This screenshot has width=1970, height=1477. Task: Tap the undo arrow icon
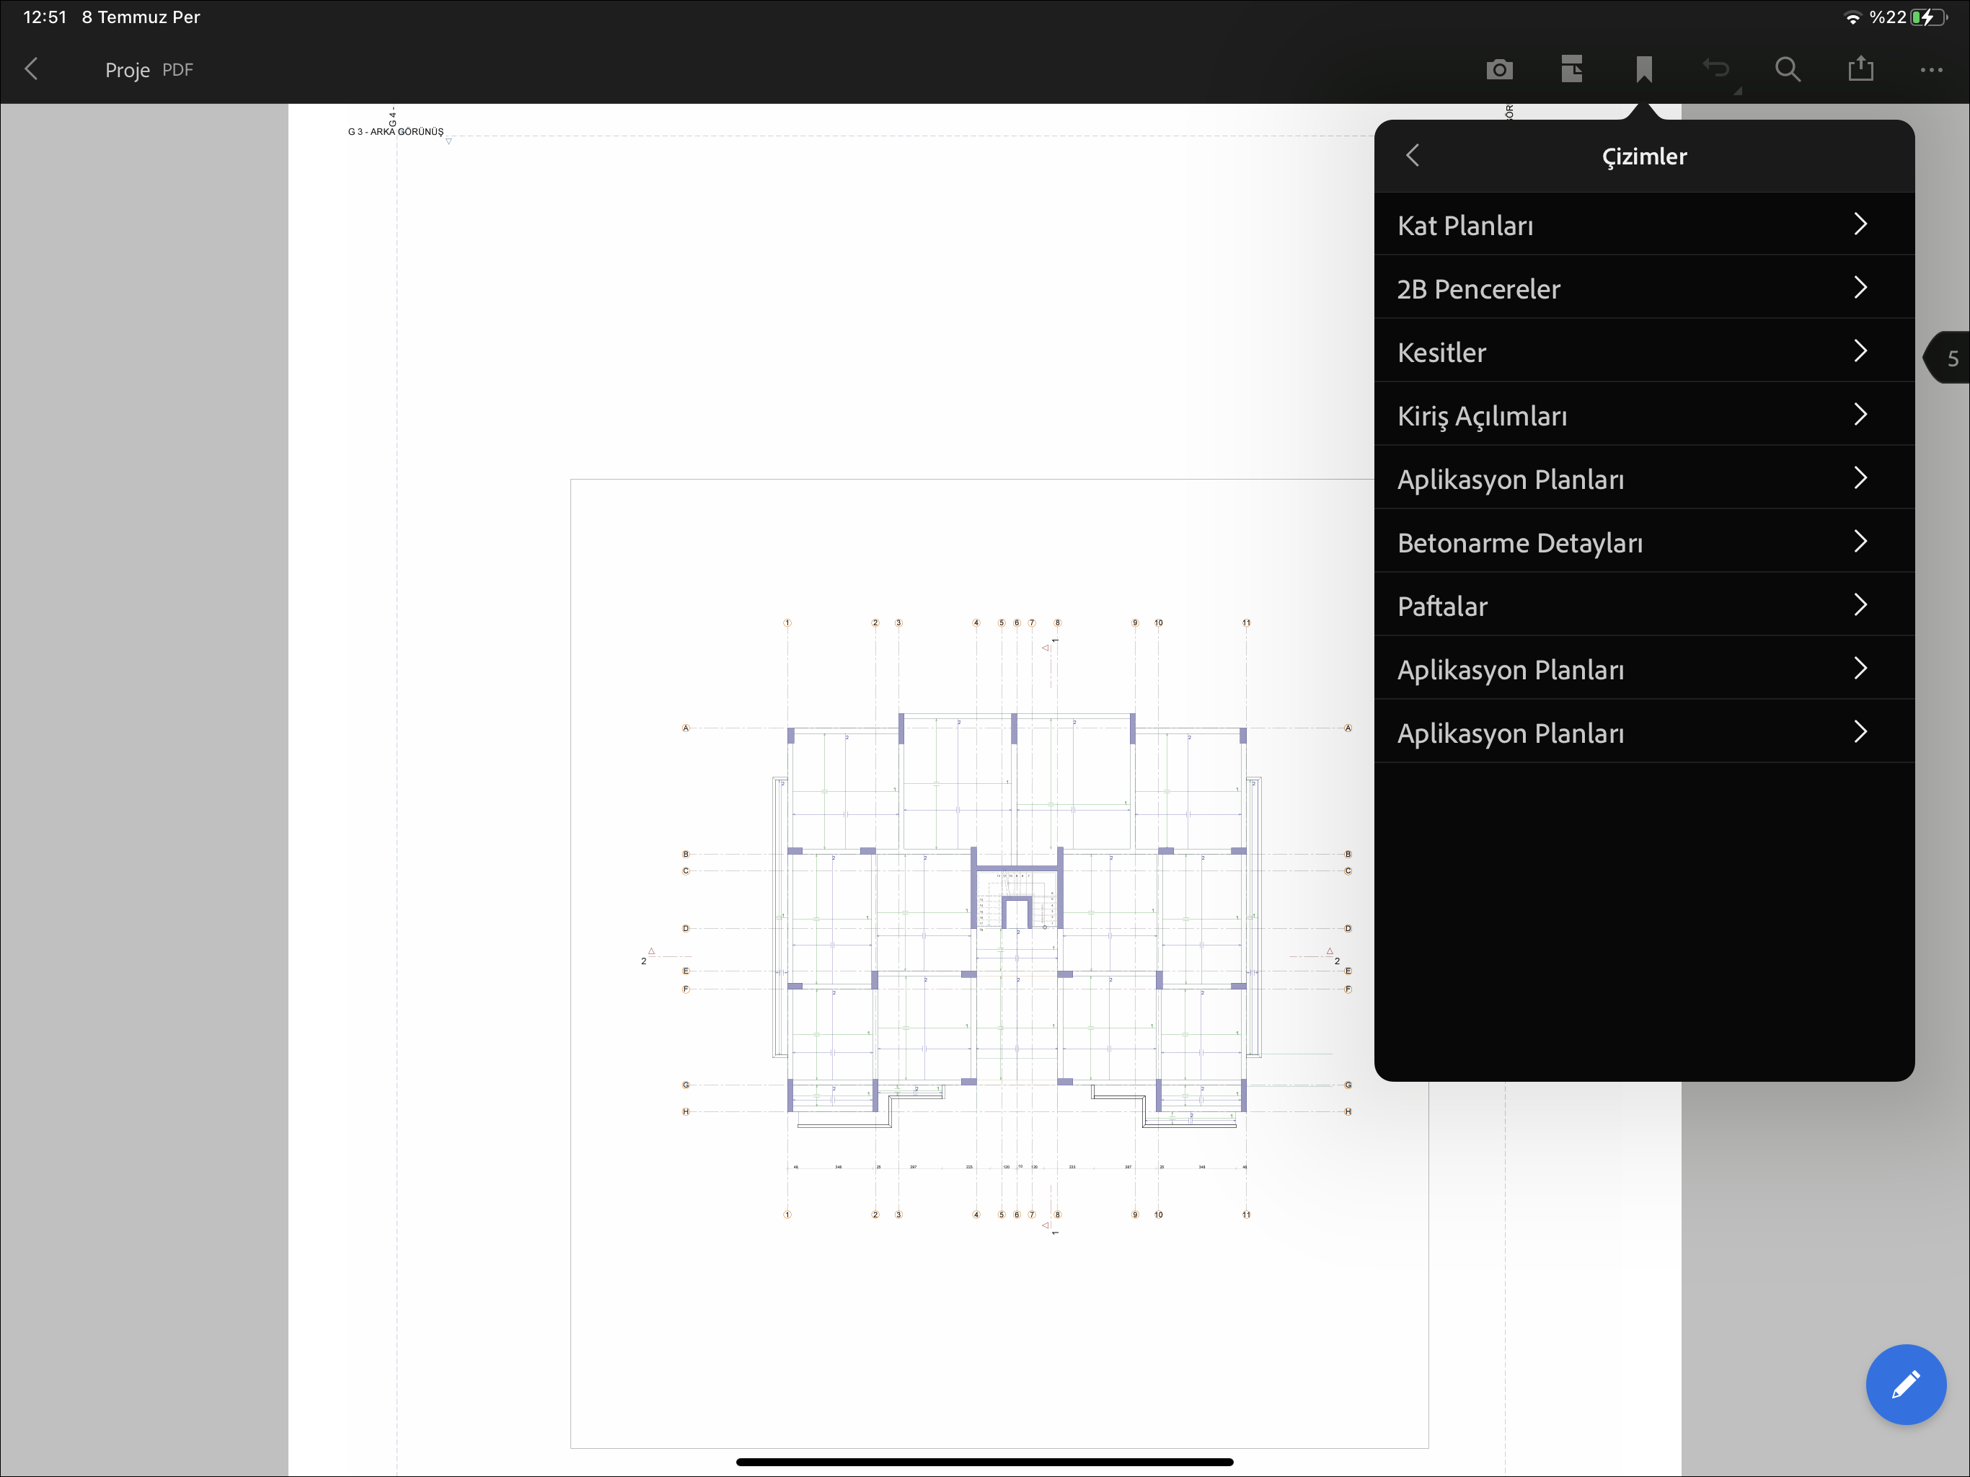coord(1715,69)
